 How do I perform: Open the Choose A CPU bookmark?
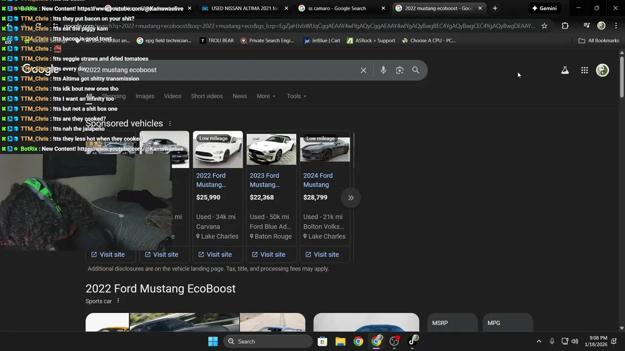429,40
